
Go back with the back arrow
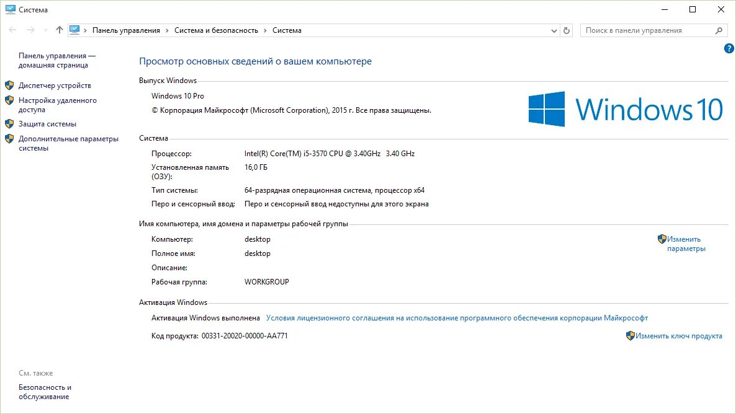[12, 30]
